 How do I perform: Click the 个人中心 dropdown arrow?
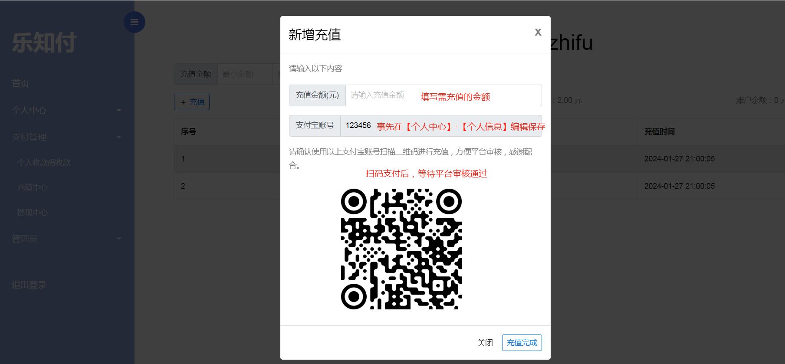119,110
